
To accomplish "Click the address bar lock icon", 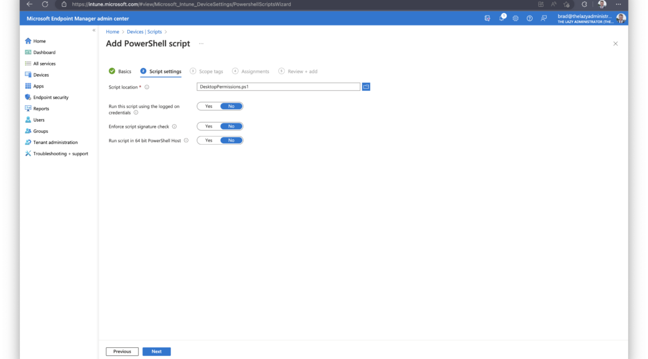I will [64, 4].
